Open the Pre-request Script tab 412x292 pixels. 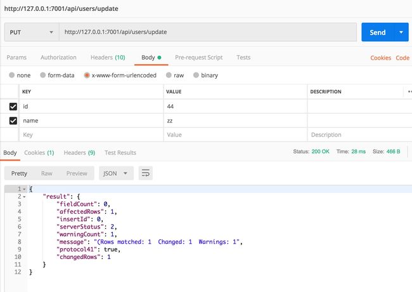pos(198,57)
